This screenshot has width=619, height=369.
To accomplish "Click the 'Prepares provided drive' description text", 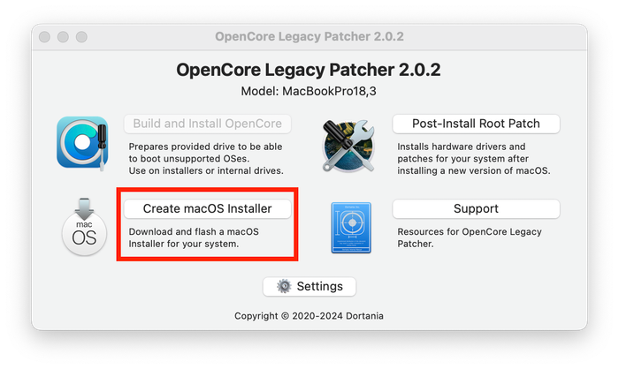I will click(x=206, y=159).
